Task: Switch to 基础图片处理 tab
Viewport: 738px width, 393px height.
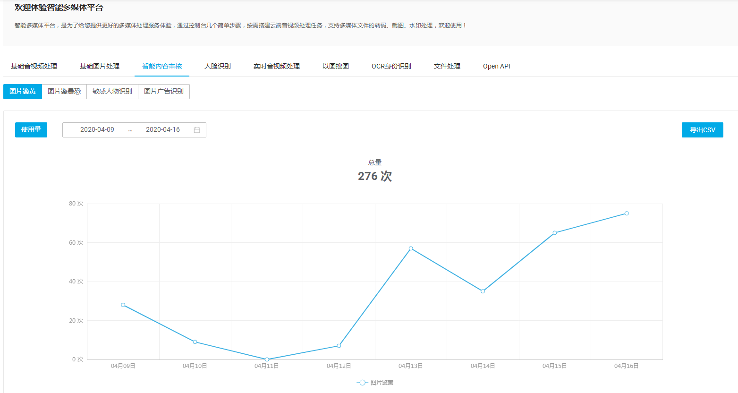Action: [100, 66]
